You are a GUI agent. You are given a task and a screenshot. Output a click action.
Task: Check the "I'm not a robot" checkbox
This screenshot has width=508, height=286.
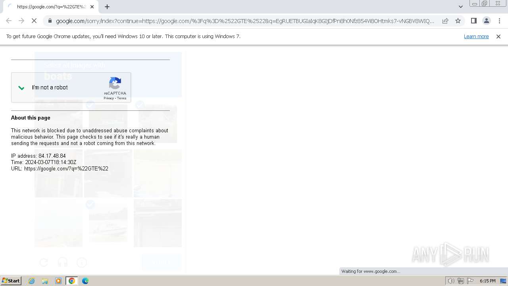point(21,88)
